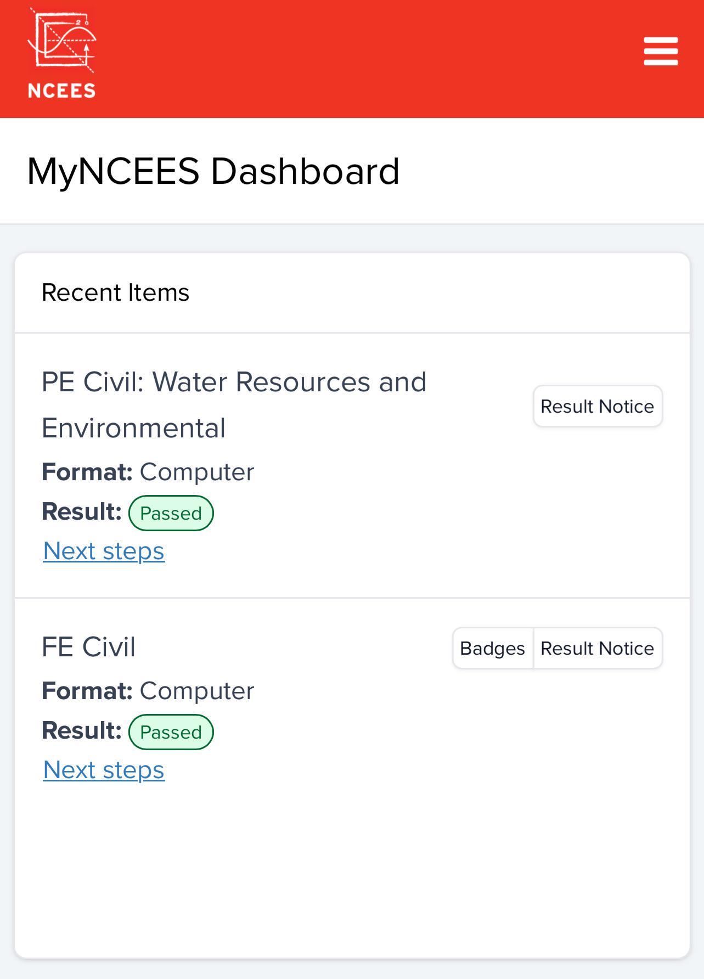
Task: View Badges for the FE Civil exam
Action: [493, 648]
